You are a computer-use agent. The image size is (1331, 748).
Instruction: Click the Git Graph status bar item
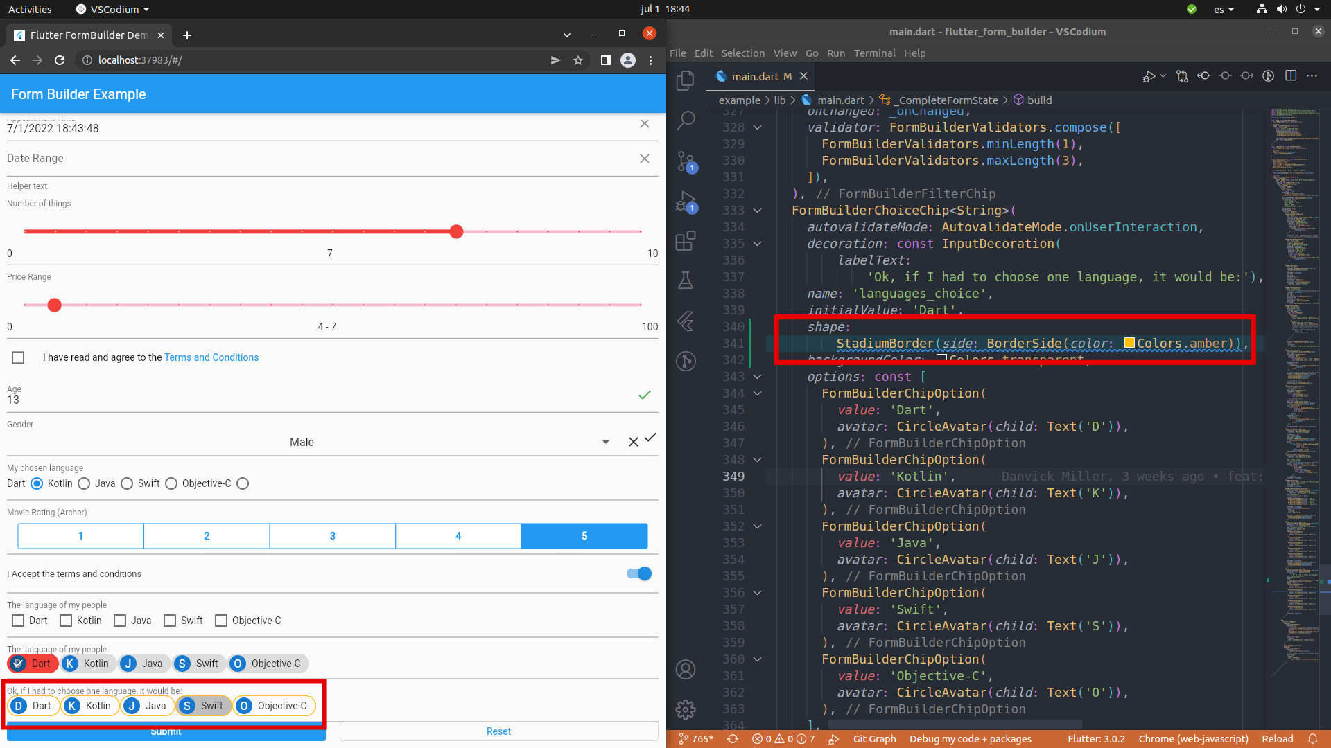click(x=874, y=738)
